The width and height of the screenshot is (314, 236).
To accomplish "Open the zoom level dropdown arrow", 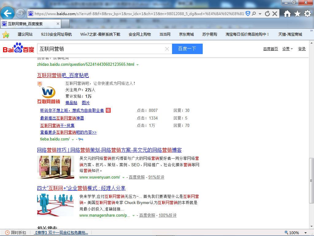I will click(x=306, y=233).
